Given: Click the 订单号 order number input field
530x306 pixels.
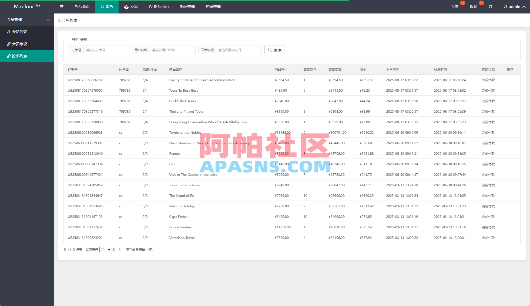Looking at the screenshot, I should coord(106,50).
